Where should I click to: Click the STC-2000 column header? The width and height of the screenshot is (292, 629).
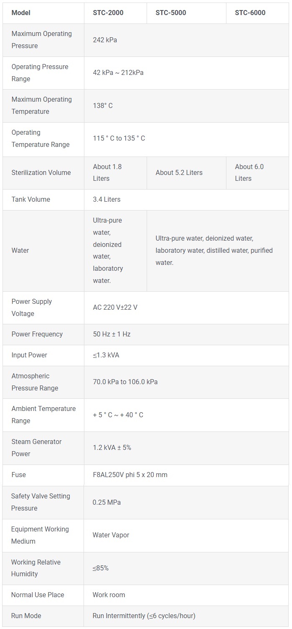[108, 13]
